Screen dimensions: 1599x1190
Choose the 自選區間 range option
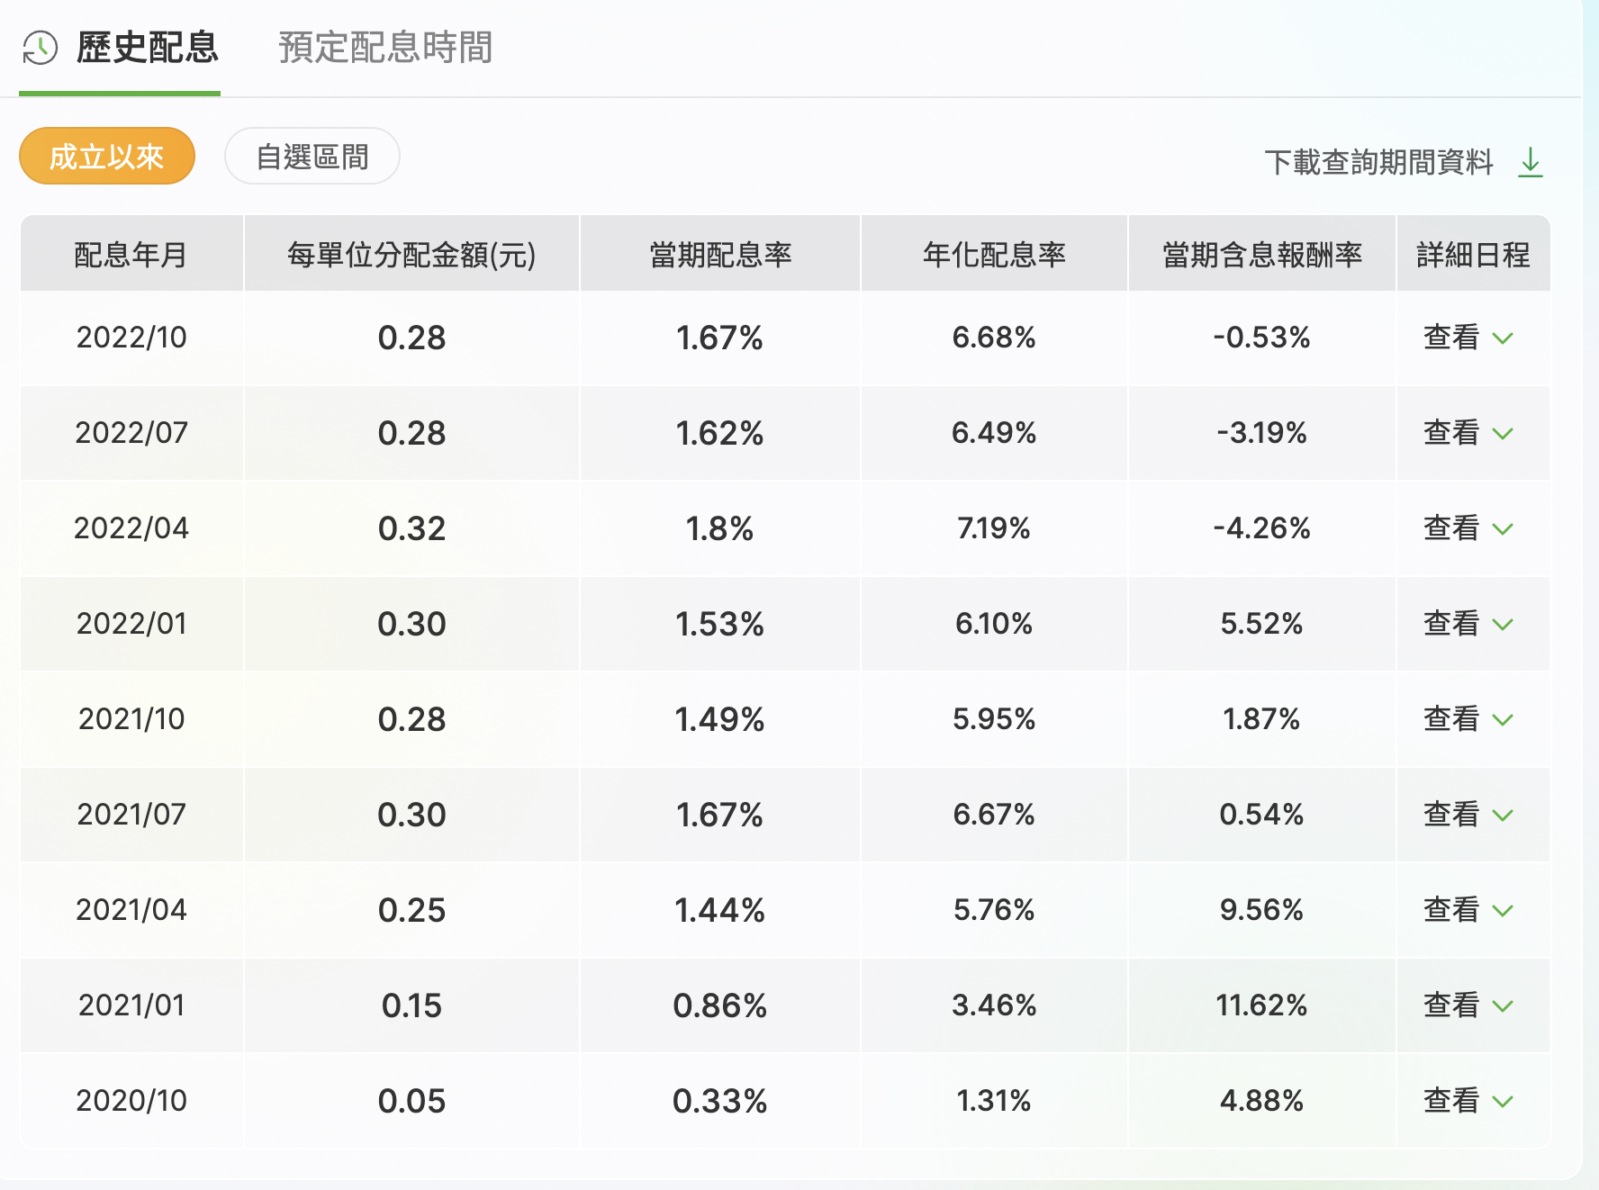[312, 157]
